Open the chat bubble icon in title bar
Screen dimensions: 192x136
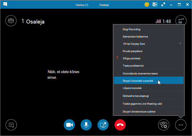[5, 4]
